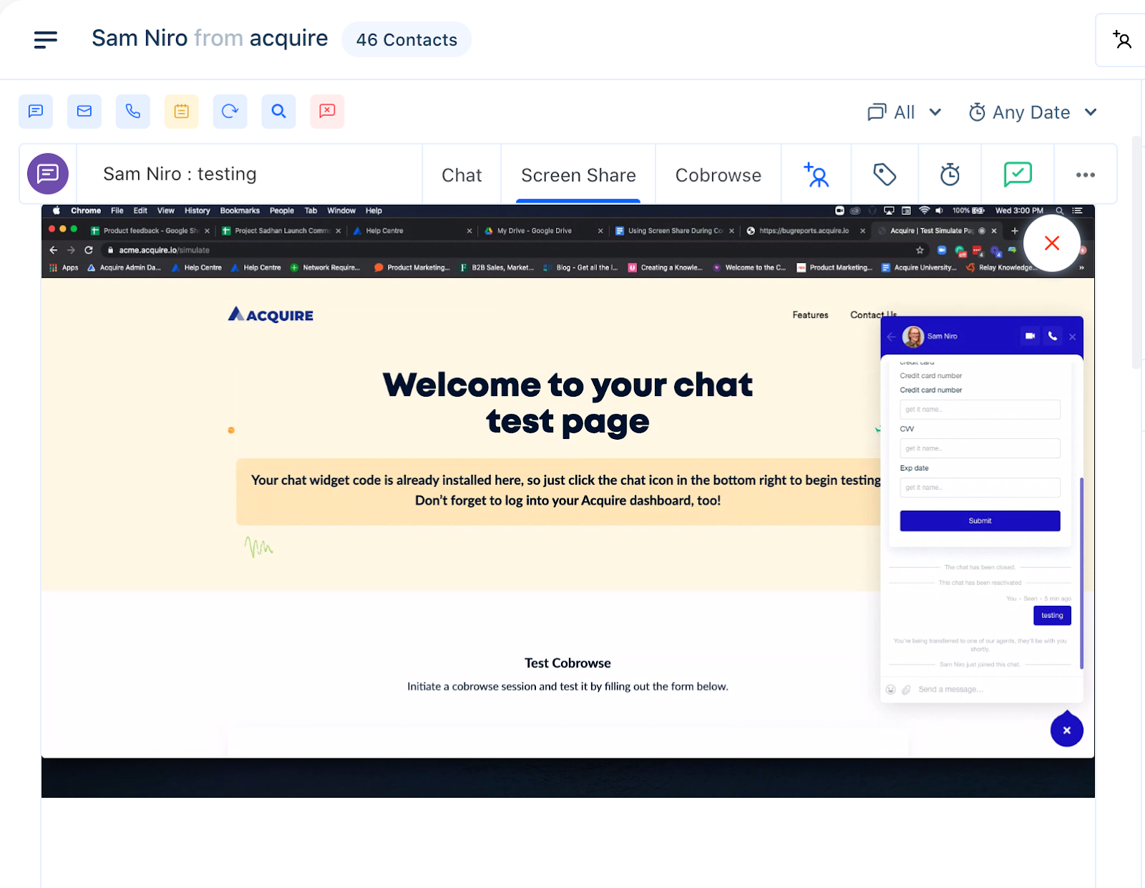Click the tag label icon
This screenshot has width=1145, height=888.
point(885,175)
